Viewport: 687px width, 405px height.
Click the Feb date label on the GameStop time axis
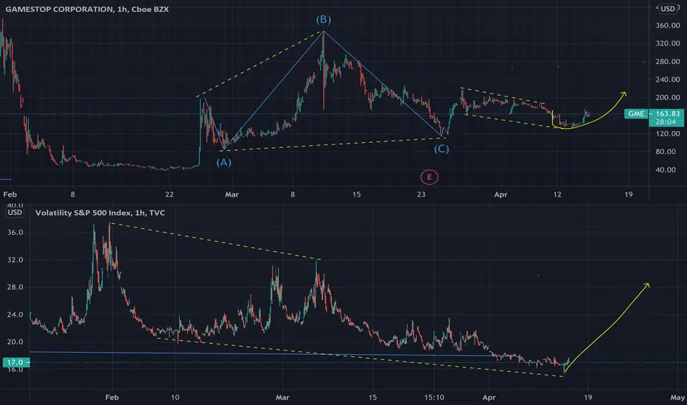[x=10, y=194]
